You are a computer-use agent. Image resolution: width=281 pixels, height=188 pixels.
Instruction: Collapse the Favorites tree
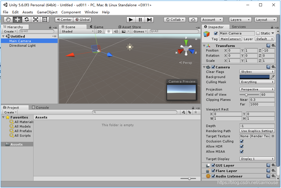pyautogui.click(x=3, y=117)
